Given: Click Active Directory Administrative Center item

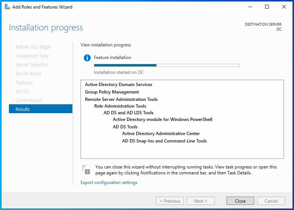Looking at the screenshot, I should pyautogui.click(x=161, y=134).
